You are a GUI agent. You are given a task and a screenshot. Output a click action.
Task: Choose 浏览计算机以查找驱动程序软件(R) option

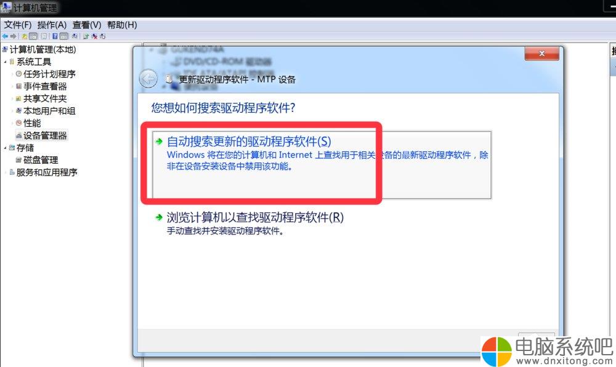click(255, 217)
